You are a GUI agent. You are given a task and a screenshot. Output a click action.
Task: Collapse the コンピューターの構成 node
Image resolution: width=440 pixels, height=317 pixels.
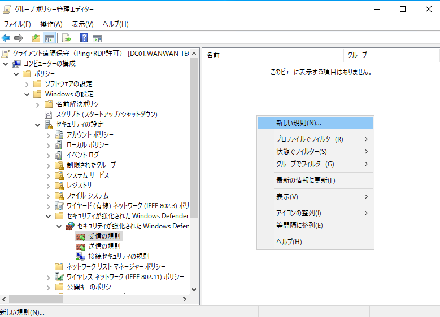tap(5, 64)
